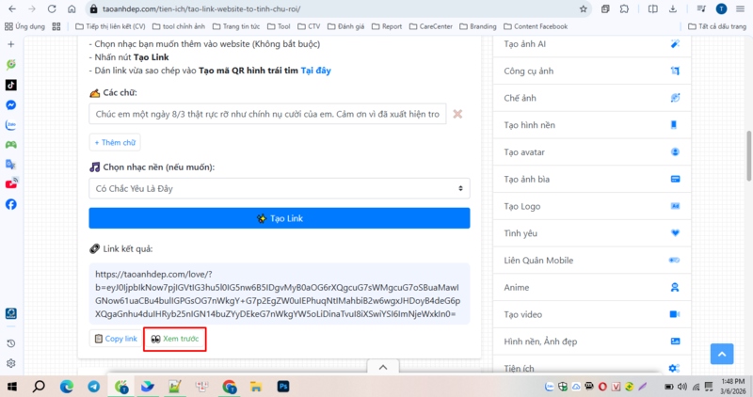This screenshot has width=753, height=397.
Task: Open Messenger in the browser sidebar
Action: pos(10,104)
